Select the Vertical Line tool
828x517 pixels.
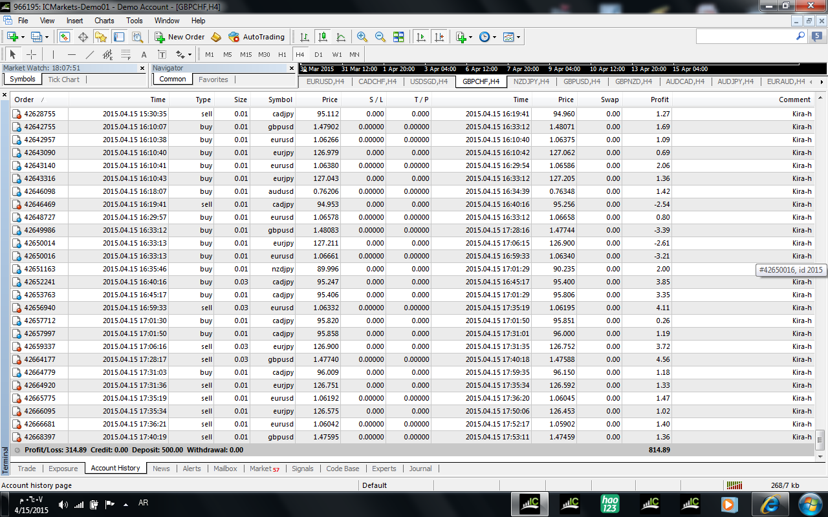click(x=54, y=54)
